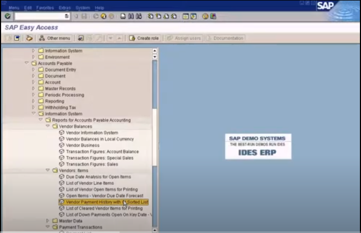Click the yellow Exit (Log off) icon

[x=104, y=16]
